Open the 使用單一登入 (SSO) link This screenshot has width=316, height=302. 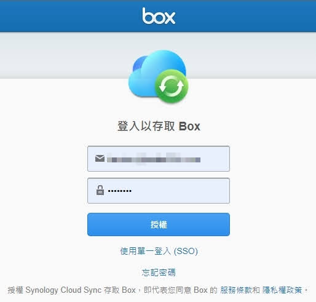pos(159,251)
